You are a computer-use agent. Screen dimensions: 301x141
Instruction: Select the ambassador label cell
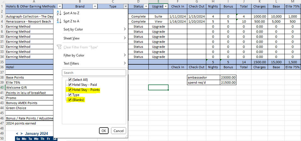(x=204, y=78)
